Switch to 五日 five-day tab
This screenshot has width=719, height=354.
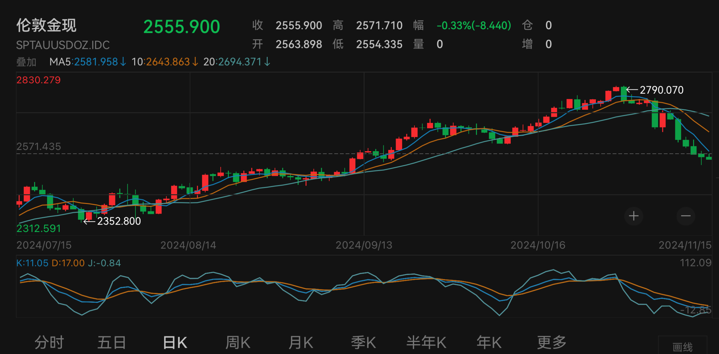click(112, 342)
